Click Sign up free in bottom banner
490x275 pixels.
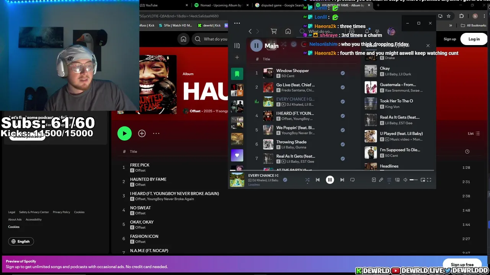pos(462,264)
